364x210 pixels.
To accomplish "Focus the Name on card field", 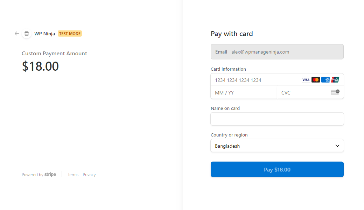I will pyautogui.click(x=277, y=119).
